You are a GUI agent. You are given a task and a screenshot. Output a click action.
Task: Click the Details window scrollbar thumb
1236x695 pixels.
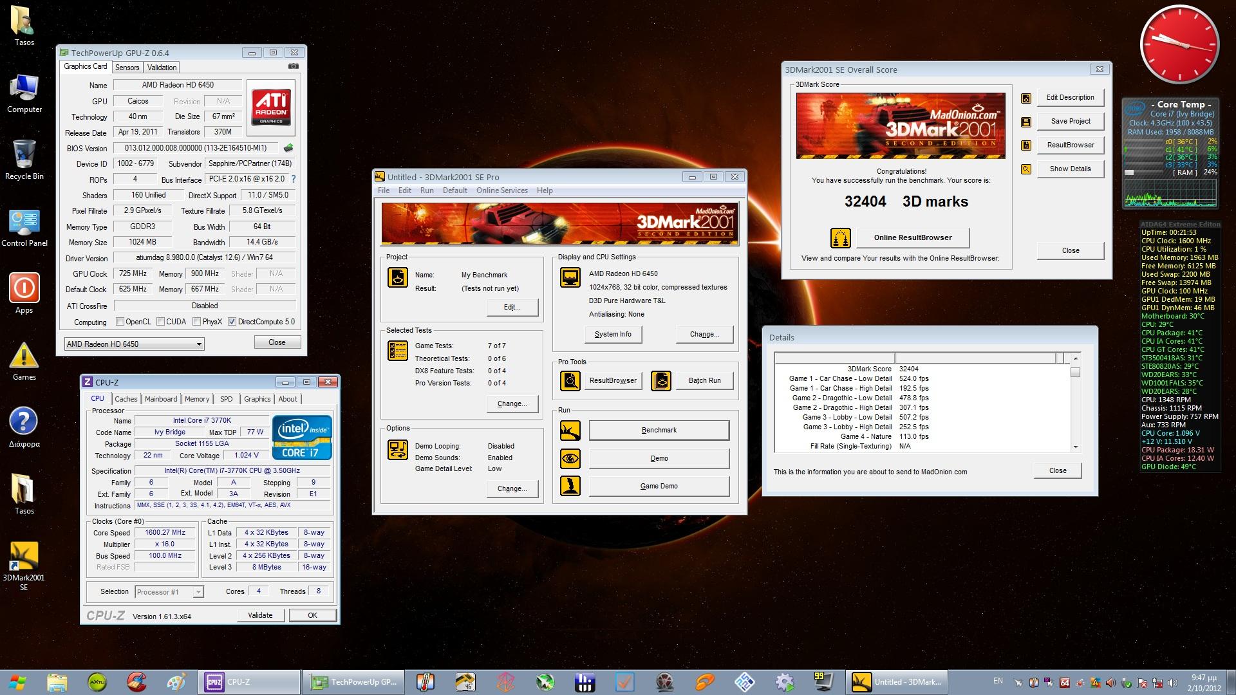[1075, 372]
